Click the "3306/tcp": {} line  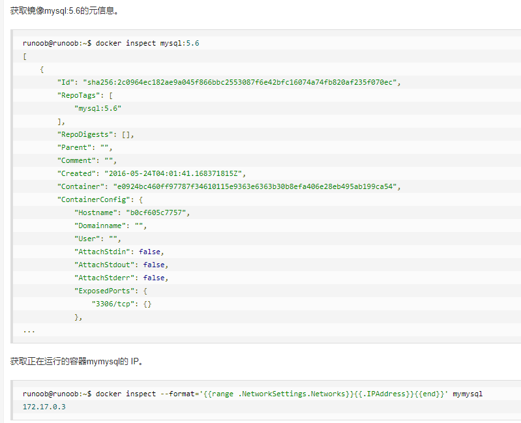tap(122, 304)
